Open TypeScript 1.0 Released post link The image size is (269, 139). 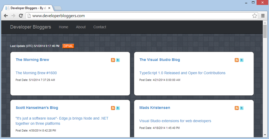(182, 73)
